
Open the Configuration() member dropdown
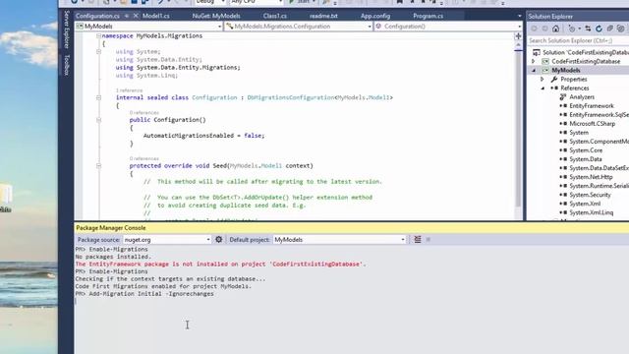tap(520, 27)
